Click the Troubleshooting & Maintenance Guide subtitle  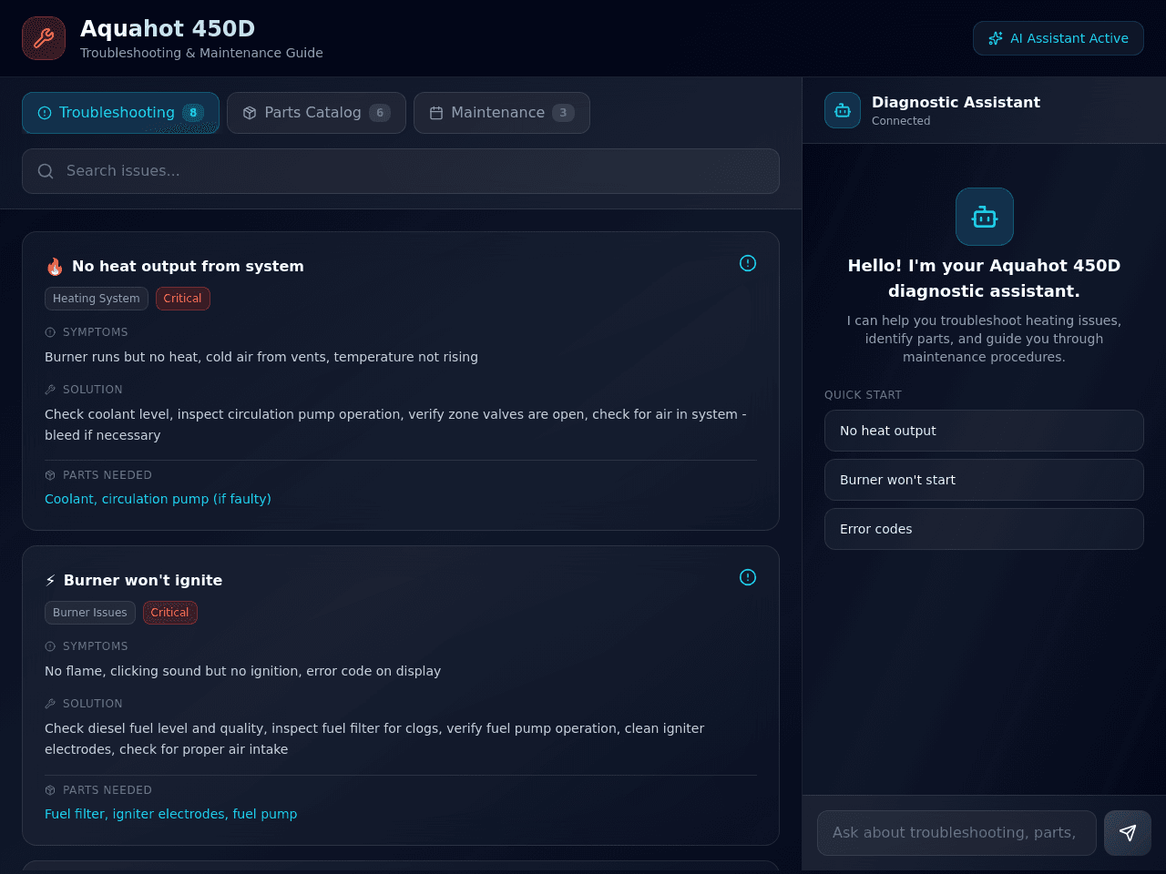(x=201, y=53)
